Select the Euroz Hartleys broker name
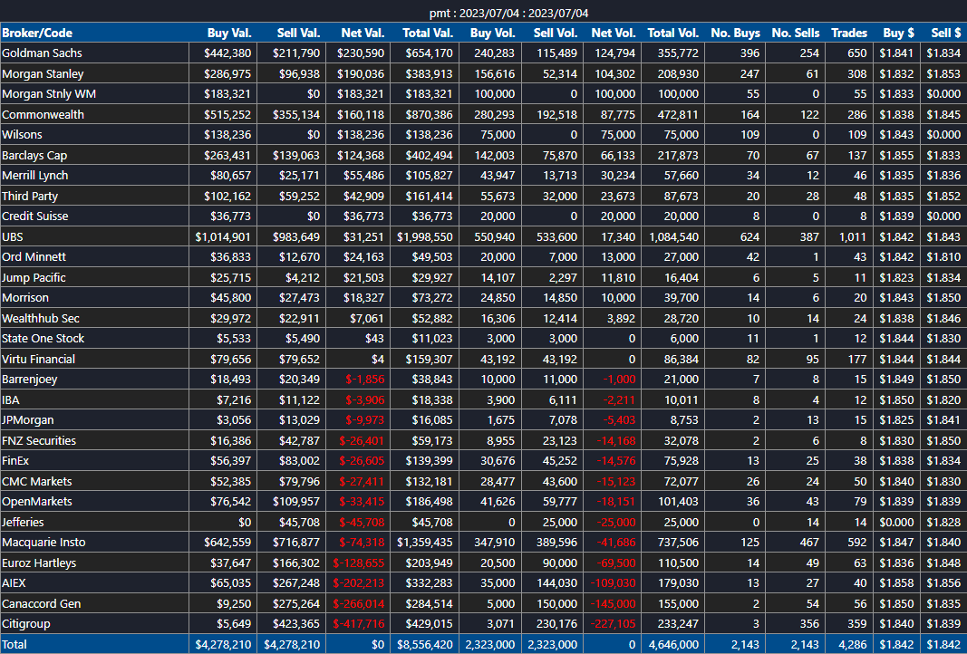The height and width of the screenshot is (654, 967). click(40, 563)
